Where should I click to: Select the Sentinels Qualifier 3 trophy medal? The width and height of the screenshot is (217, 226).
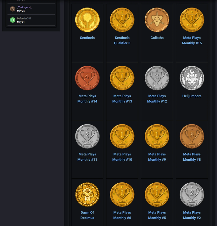(122, 20)
